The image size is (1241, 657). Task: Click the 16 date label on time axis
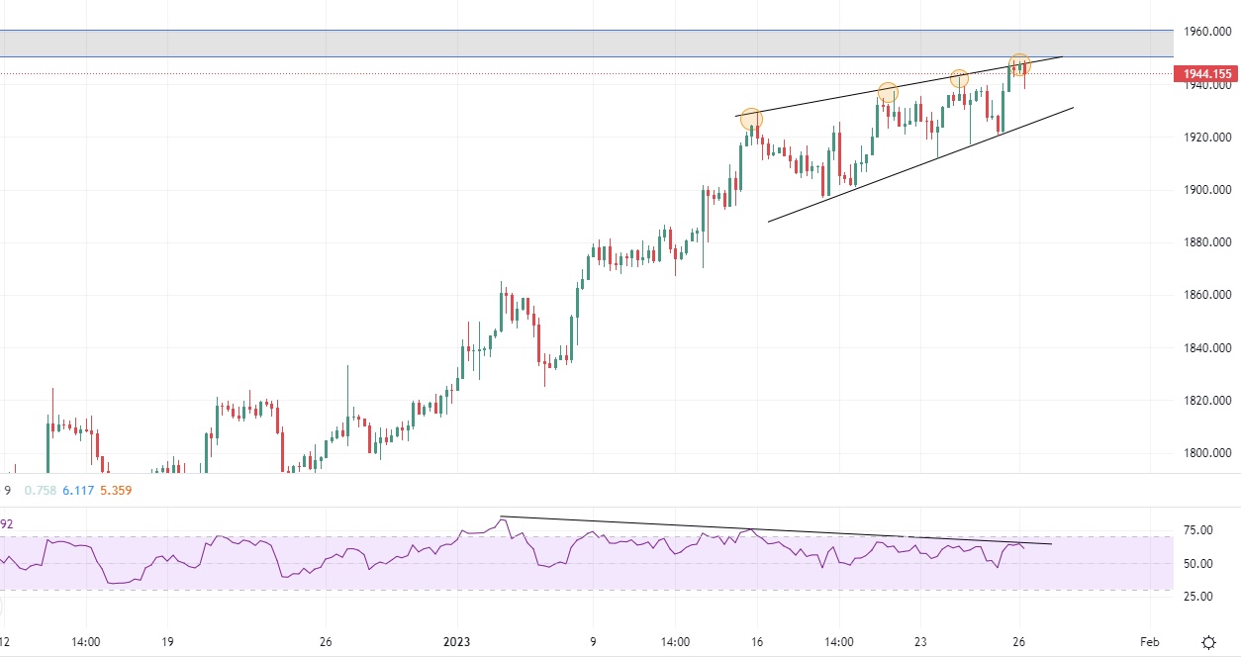pyautogui.click(x=758, y=641)
